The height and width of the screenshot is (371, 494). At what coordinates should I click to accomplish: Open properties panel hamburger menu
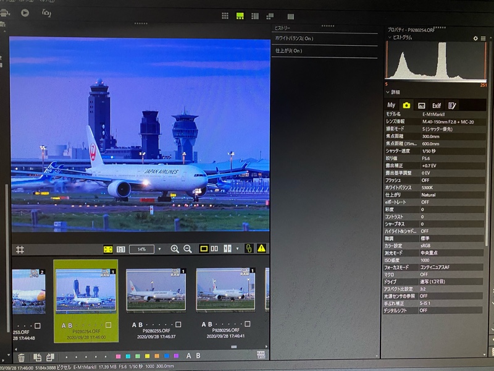click(483, 38)
